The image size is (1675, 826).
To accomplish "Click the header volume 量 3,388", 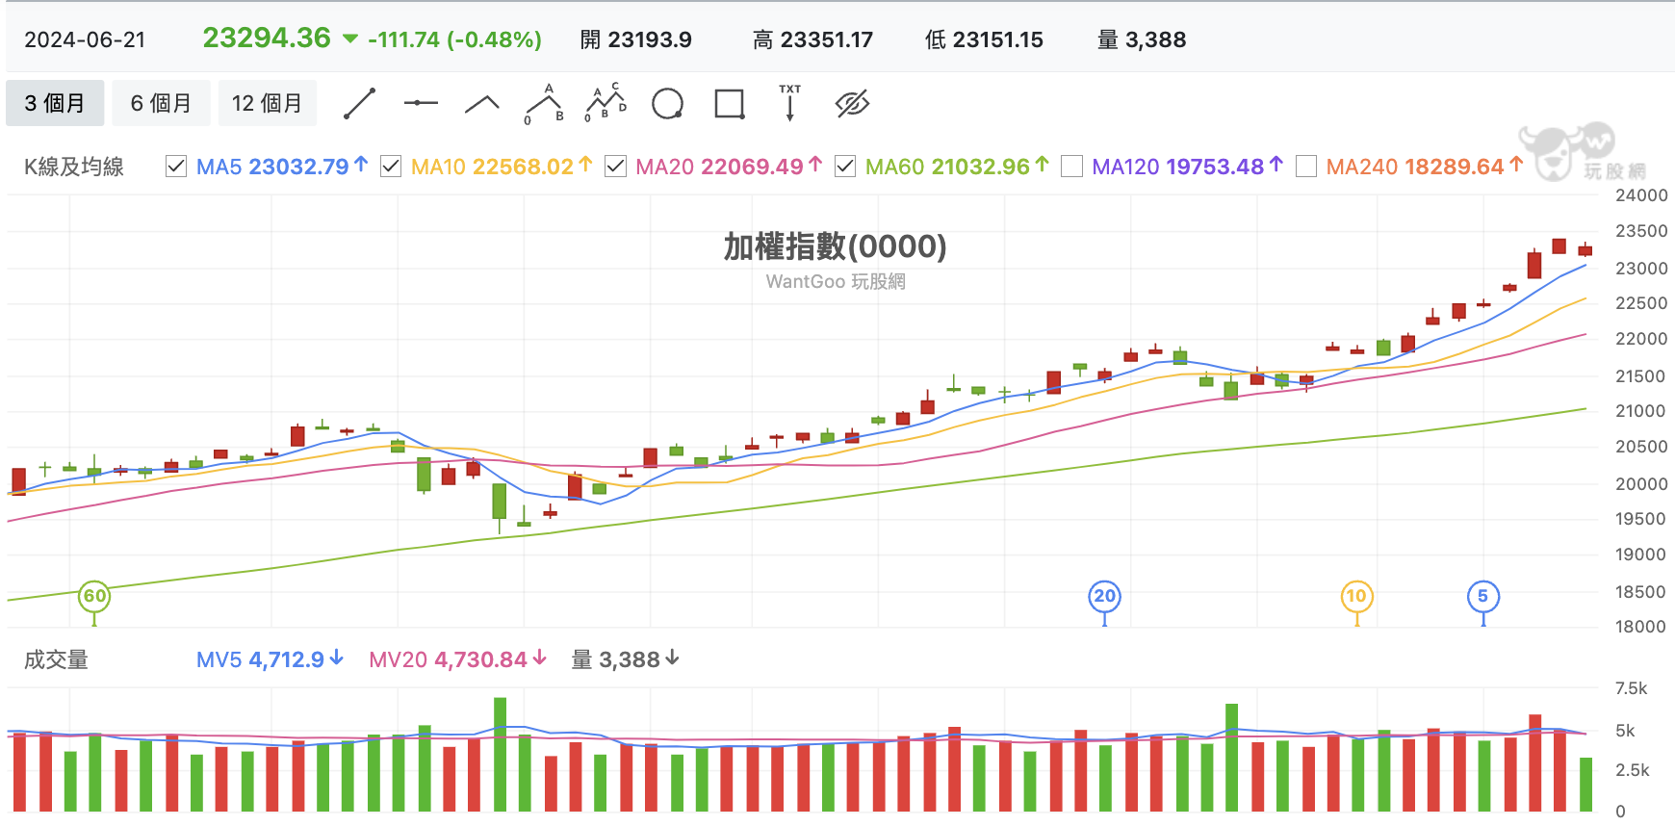I will coord(1142,39).
